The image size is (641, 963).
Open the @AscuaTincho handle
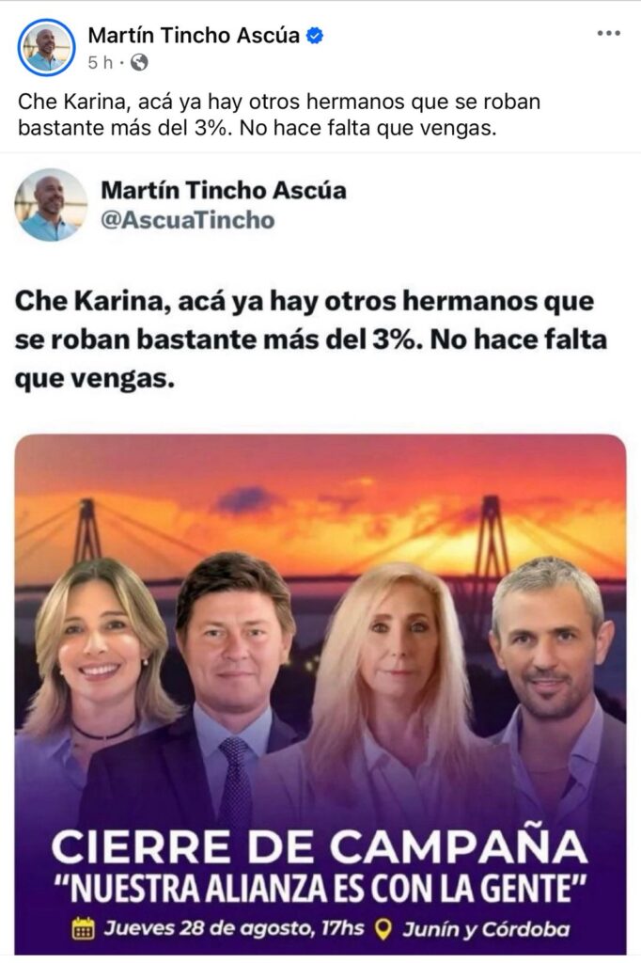coord(187,220)
